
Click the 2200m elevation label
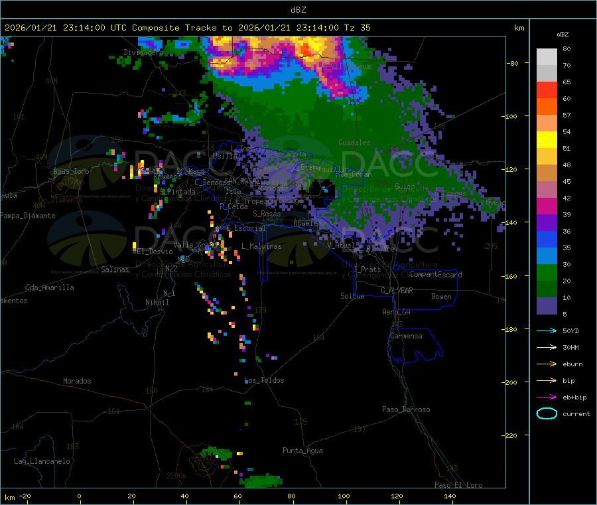tap(176, 476)
